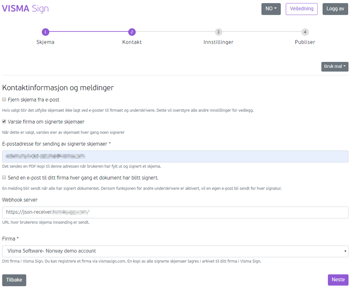Click the Webhook server URL field

[x=175, y=212]
